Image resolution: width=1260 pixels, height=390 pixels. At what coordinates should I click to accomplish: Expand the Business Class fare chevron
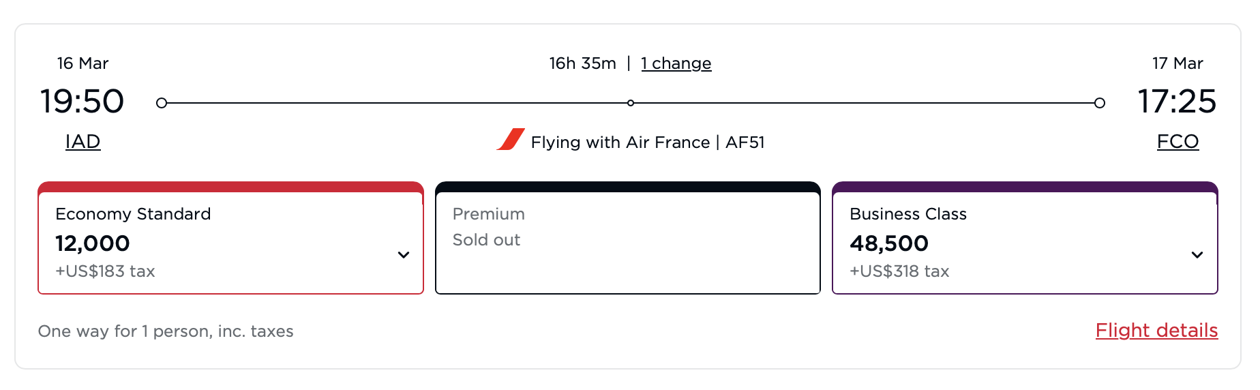1197,255
